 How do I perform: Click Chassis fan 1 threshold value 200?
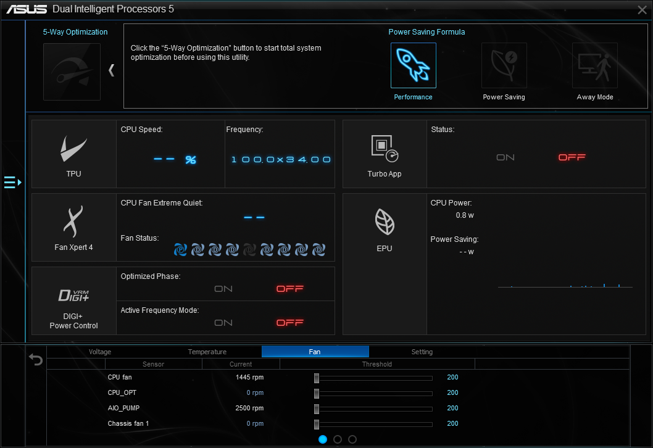pyautogui.click(x=452, y=423)
